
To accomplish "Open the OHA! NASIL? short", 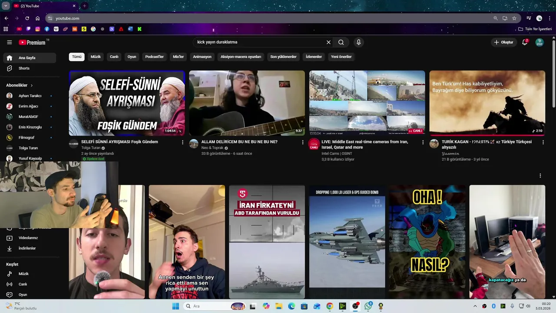I will click(x=427, y=242).
